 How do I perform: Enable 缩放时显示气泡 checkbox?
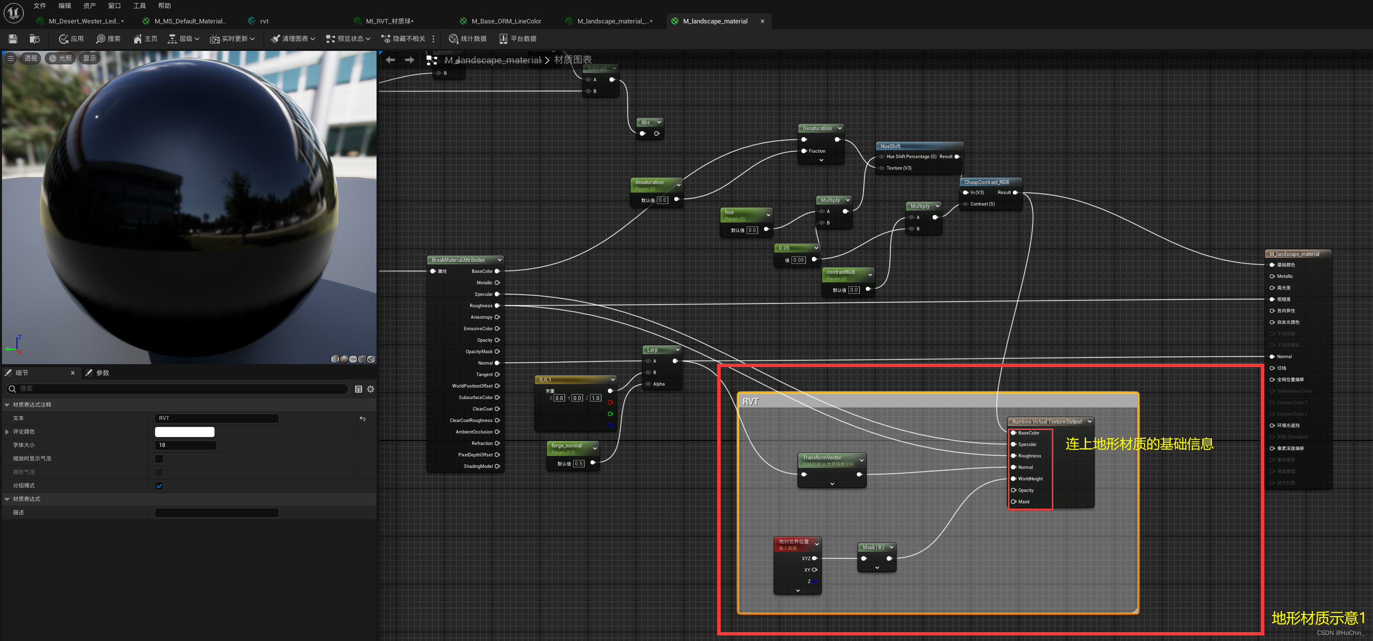[159, 458]
